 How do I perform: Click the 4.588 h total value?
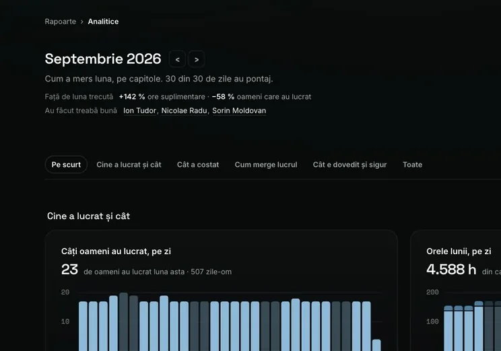tap(451, 270)
